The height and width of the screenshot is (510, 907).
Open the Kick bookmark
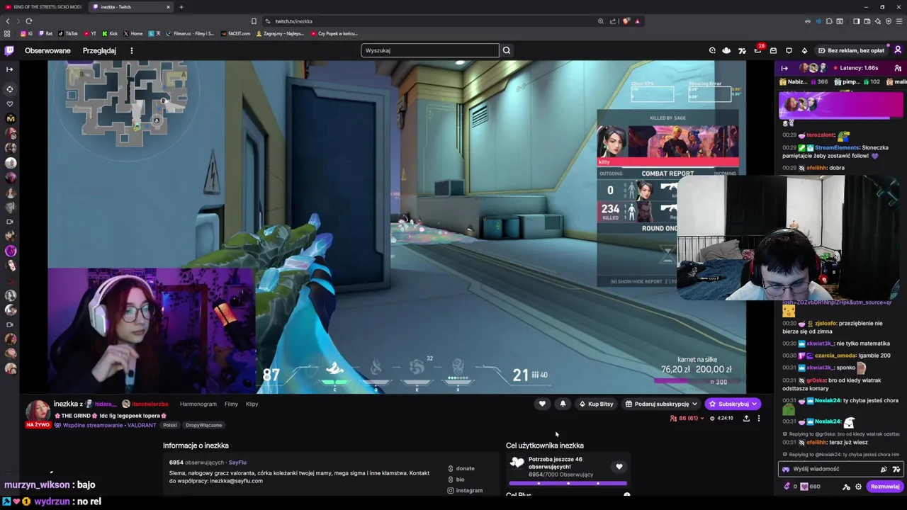click(x=110, y=33)
